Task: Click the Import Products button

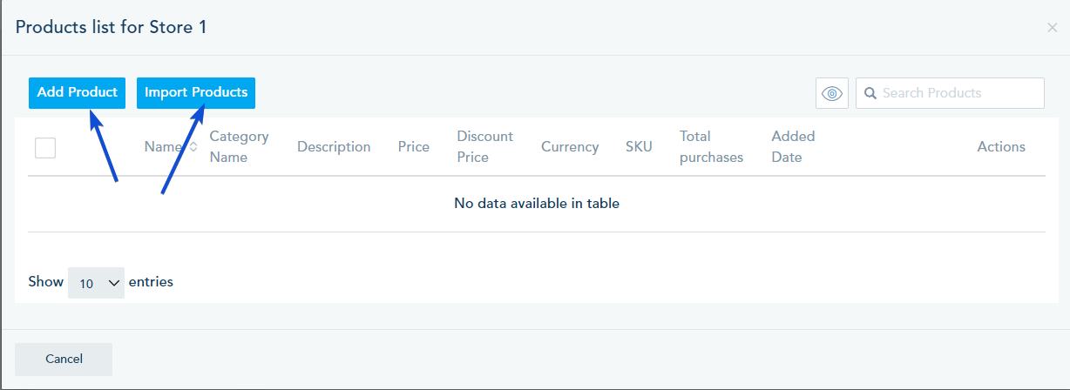Action: (196, 92)
